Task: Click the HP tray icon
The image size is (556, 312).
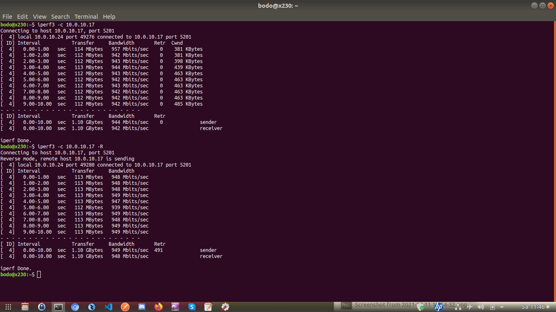Action: 438,307
